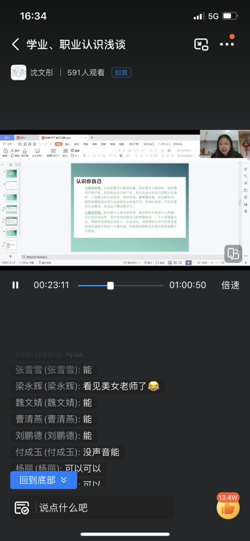Tap host avatar of 沈文彤
This screenshot has width=250, height=541.
click(18, 72)
